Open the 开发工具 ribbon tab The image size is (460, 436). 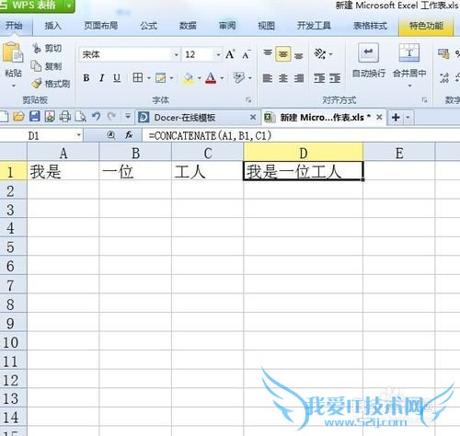(x=314, y=26)
